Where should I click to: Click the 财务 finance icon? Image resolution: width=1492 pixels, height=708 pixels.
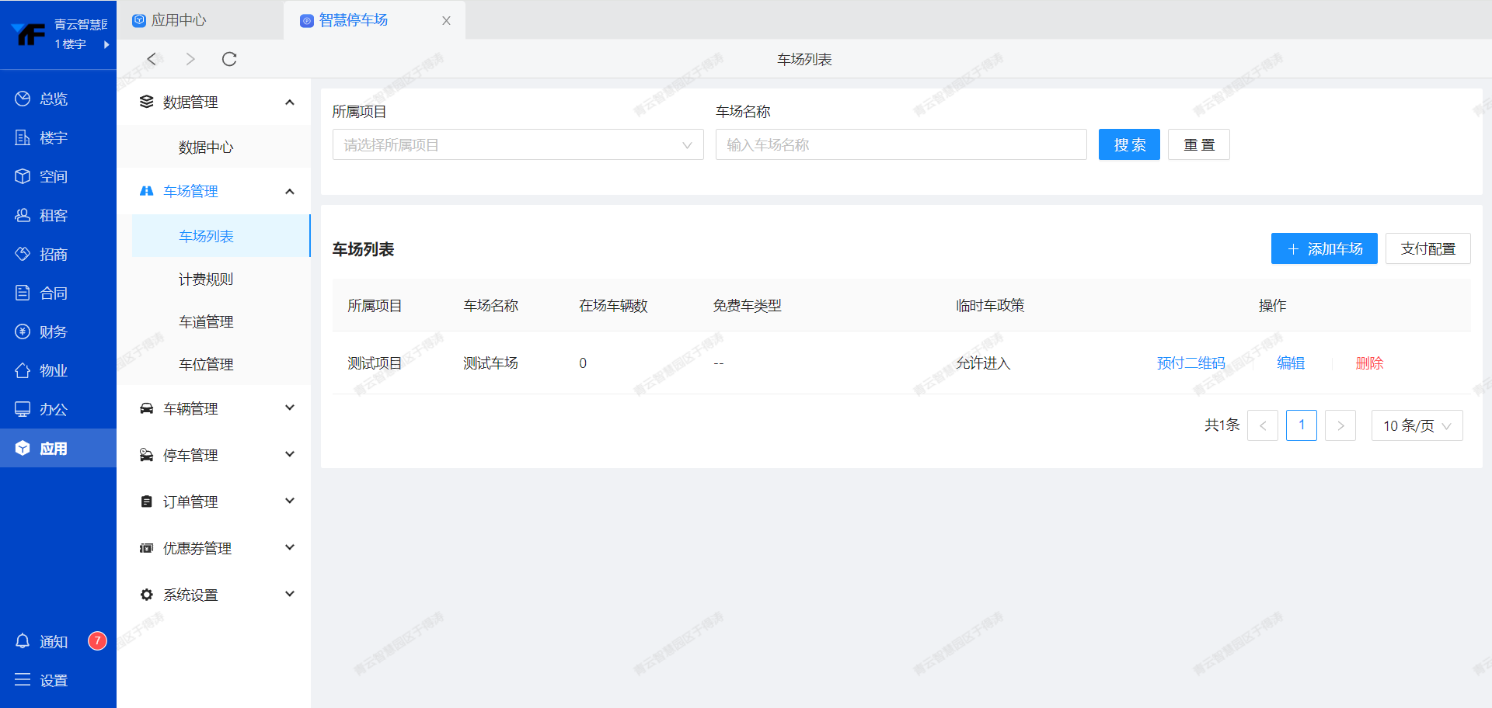coord(23,331)
